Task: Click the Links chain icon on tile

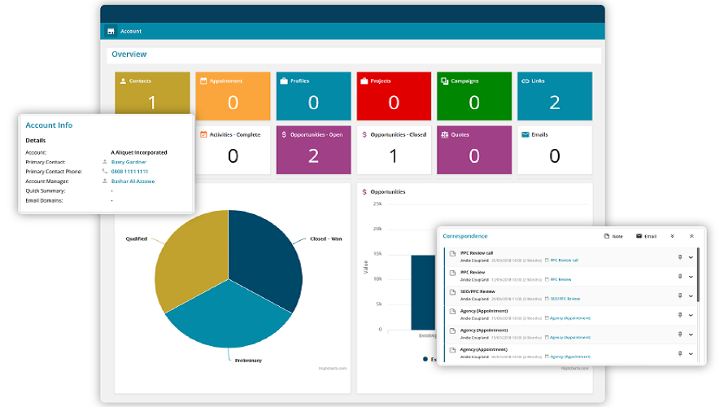Action: pos(525,81)
